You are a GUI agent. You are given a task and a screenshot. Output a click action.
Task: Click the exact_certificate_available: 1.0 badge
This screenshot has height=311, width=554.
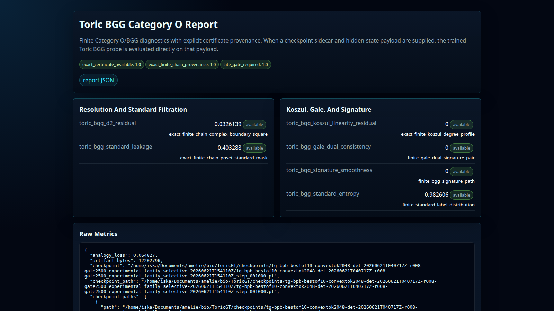pos(111,65)
